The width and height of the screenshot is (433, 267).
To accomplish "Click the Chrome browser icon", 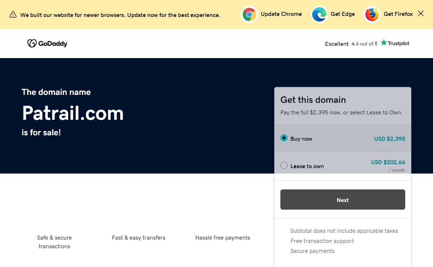I will coord(249,14).
